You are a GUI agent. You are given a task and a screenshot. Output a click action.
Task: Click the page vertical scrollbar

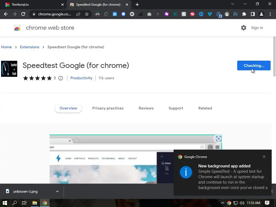click(274, 56)
